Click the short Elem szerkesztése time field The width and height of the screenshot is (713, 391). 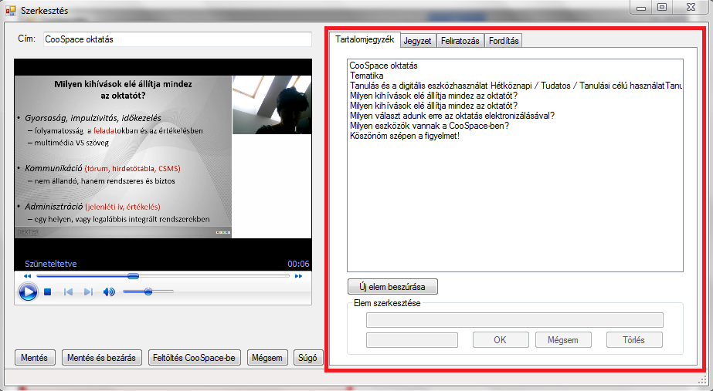412,339
